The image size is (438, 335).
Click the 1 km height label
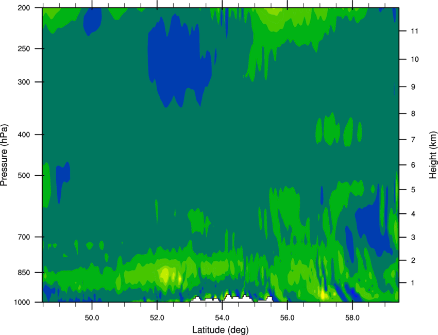tap(413, 283)
